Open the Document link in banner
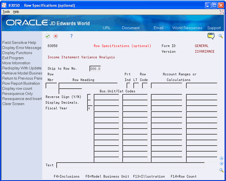The width and height of the screenshot is (226, 181). (131, 28)
